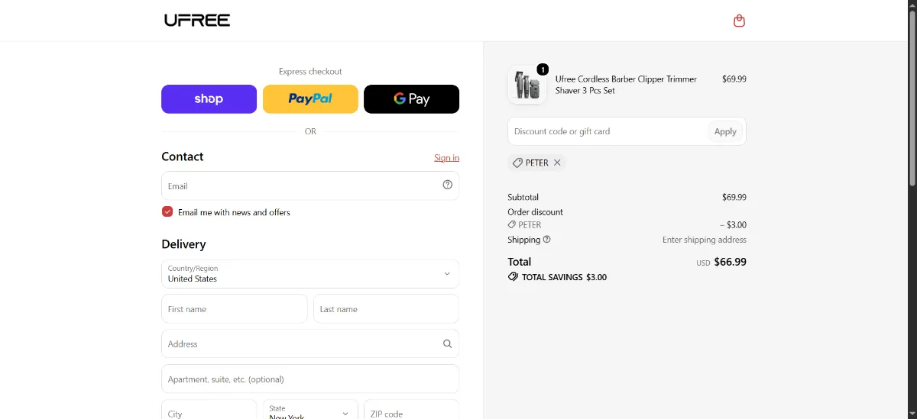Screen dimensions: 917x419
Task: Click the TOTAL SAVINGS $3.00 text
Action: pos(564,277)
